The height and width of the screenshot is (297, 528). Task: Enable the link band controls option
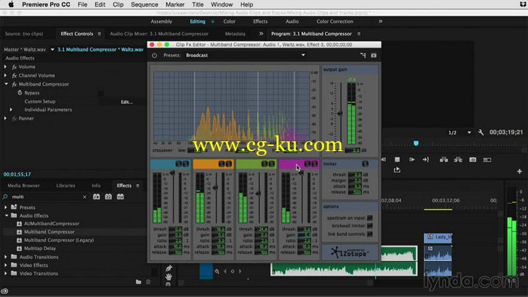[x=370, y=234]
